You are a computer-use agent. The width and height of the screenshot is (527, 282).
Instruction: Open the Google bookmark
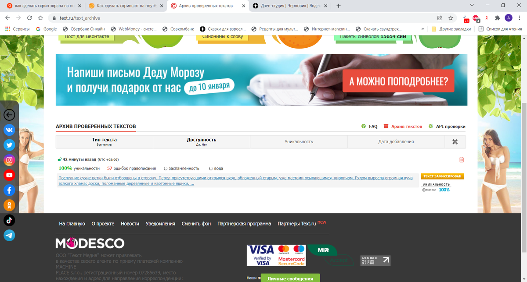47,29
